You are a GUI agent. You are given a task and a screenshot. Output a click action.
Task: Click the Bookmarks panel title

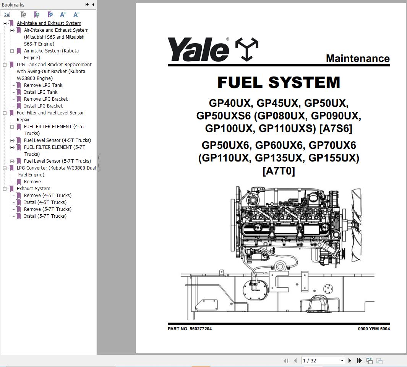[13, 5]
